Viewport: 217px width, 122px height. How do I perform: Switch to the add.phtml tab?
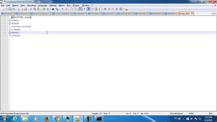(7, 14)
